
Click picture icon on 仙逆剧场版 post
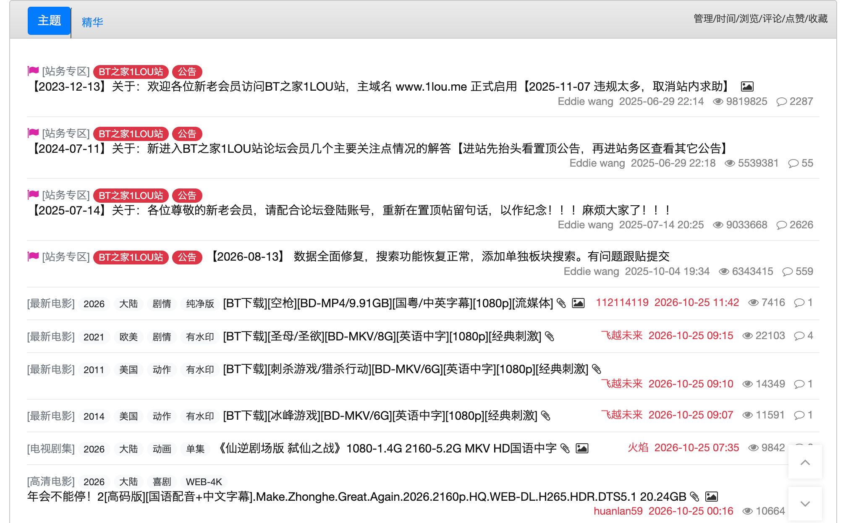pyautogui.click(x=582, y=448)
